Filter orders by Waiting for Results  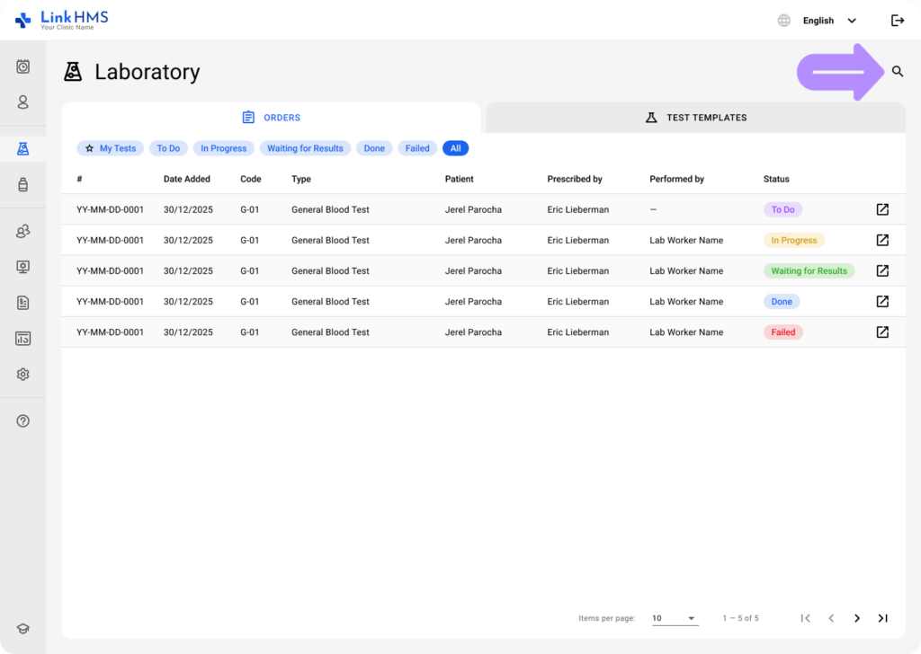click(x=305, y=148)
